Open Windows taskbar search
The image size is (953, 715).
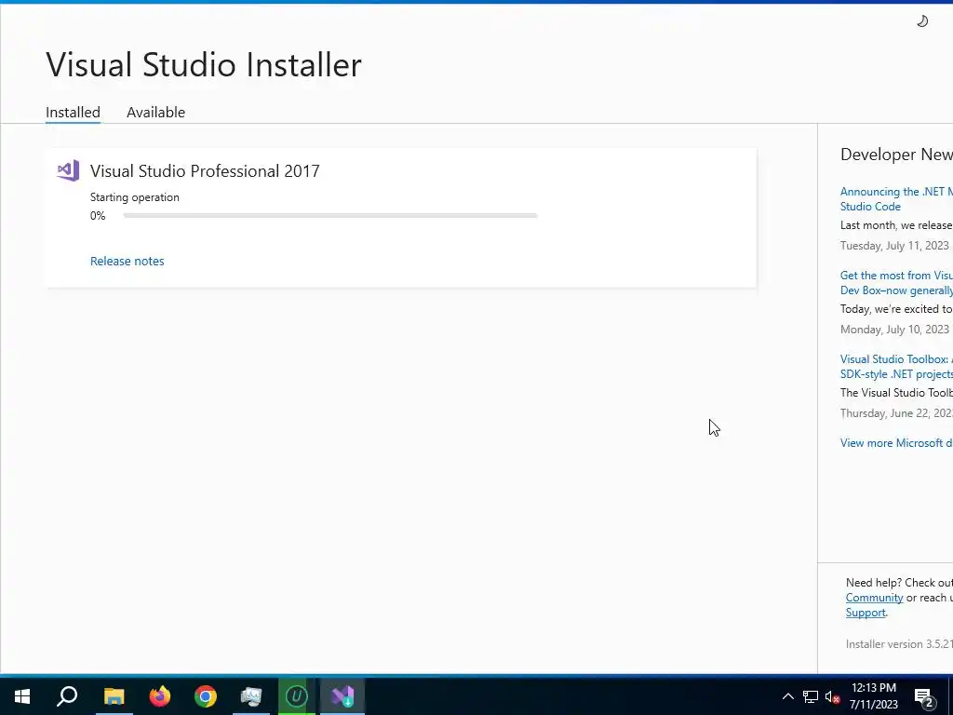pos(67,696)
